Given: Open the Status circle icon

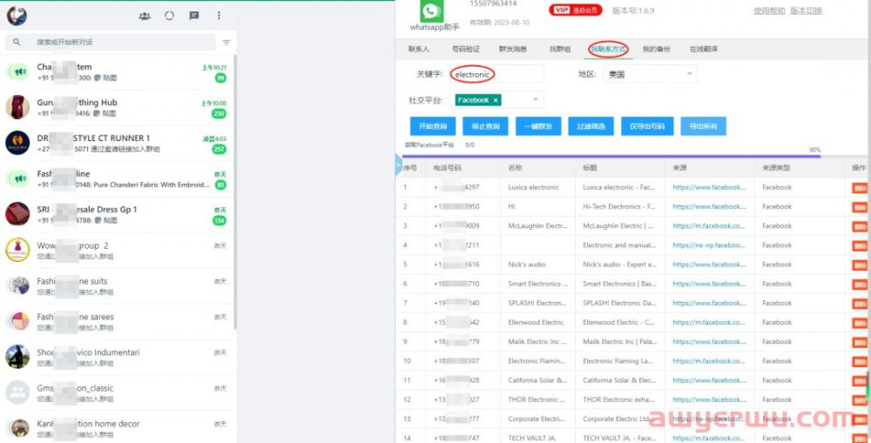Looking at the screenshot, I should (x=170, y=16).
